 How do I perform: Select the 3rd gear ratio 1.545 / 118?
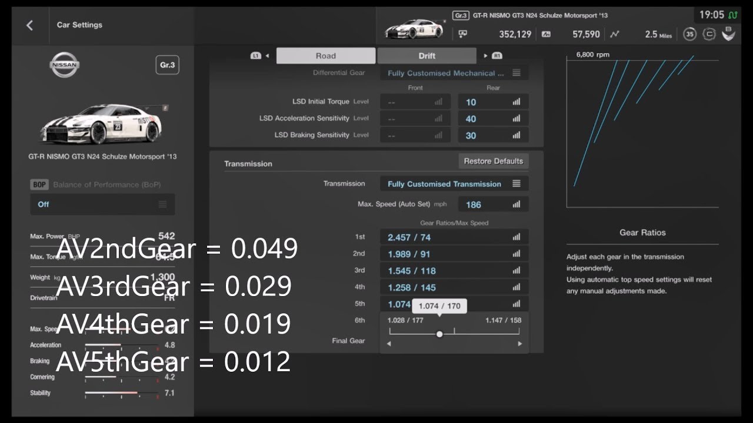[454, 271]
